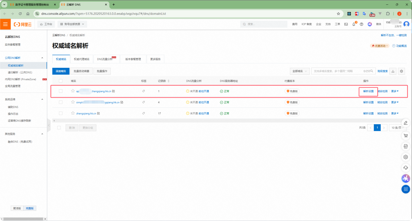
Task: Open the floating pencil feedback icon
Action: (406, 123)
